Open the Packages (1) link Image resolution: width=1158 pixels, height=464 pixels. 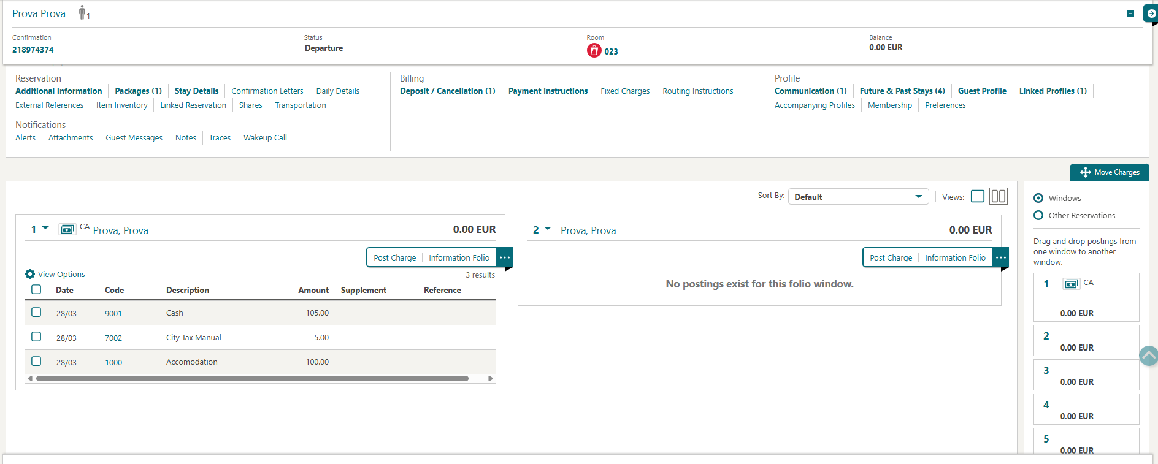[x=139, y=91]
